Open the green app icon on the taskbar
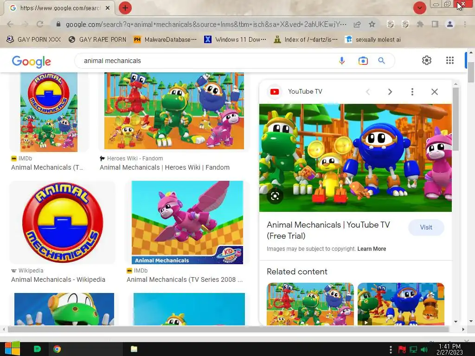Screen dimensions: 475x356 pos(37,349)
